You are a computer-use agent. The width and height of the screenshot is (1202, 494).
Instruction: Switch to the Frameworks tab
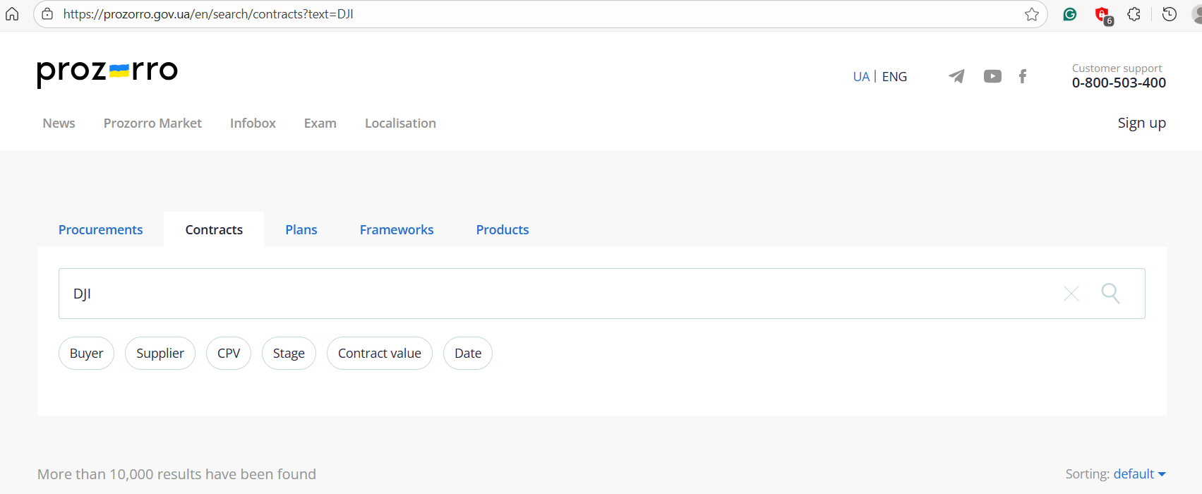point(397,229)
